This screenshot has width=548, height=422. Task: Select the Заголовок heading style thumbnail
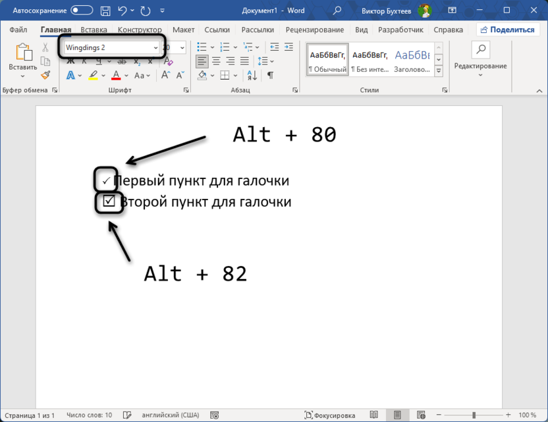pos(412,61)
